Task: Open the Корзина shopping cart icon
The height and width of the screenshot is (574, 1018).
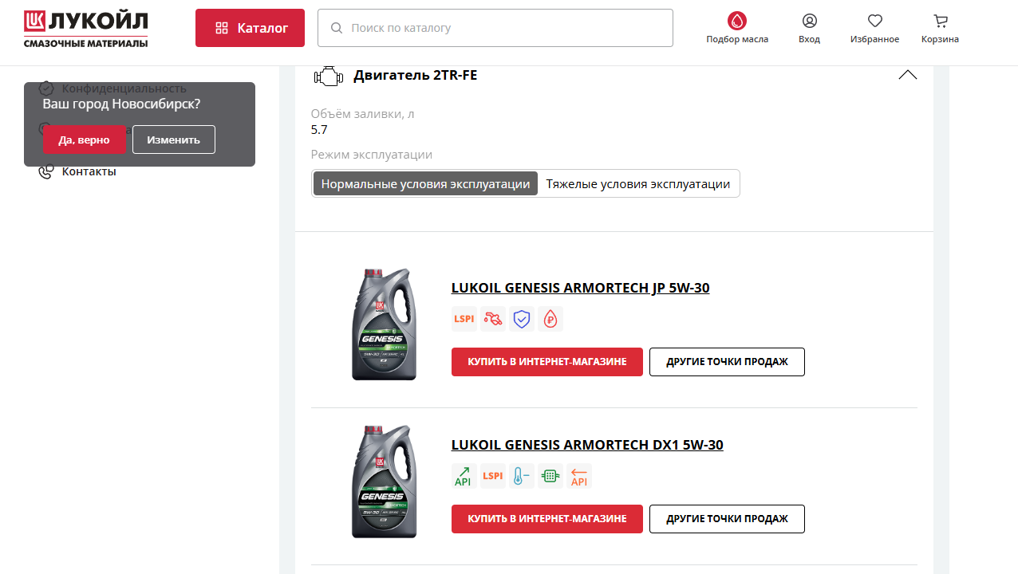Action: [940, 21]
